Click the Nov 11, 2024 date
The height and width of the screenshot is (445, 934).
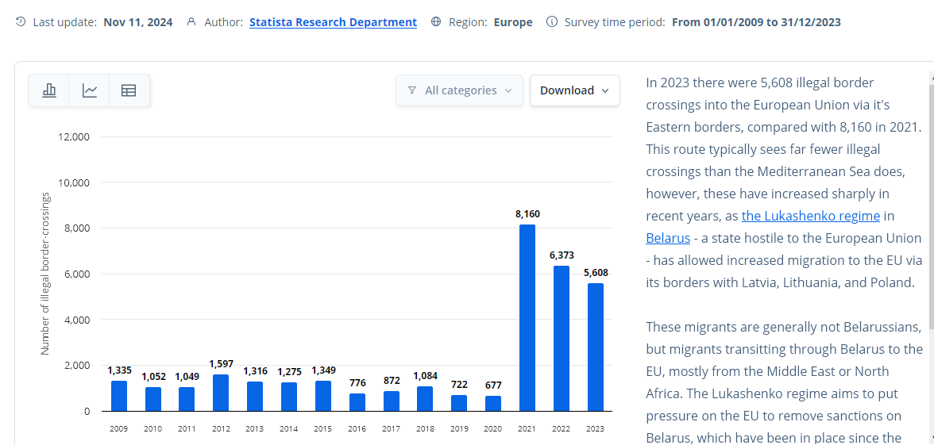pyautogui.click(x=138, y=22)
